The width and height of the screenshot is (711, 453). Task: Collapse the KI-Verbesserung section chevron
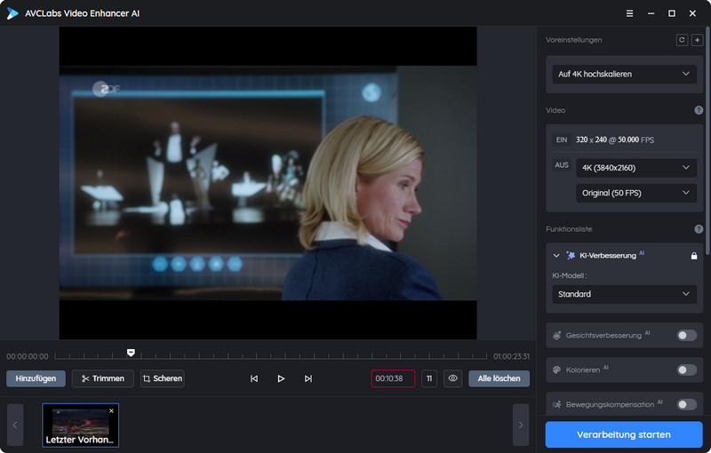[x=556, y=256]
